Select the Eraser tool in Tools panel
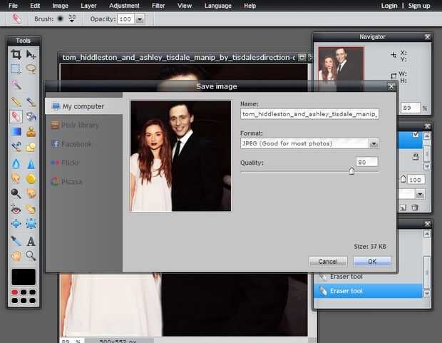Viewport: 442px width, 343px height. point(16,116)
